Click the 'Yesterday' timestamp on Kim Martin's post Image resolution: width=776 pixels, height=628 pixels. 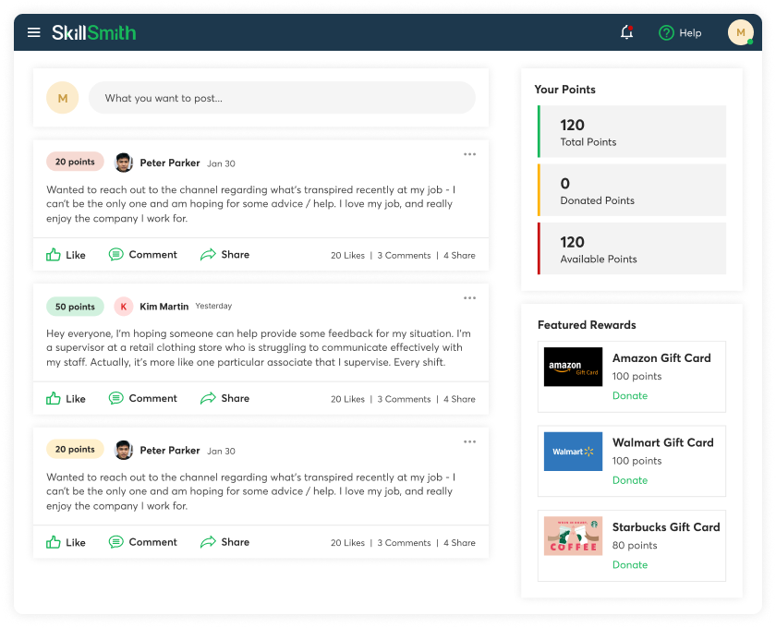click(213, 306)
